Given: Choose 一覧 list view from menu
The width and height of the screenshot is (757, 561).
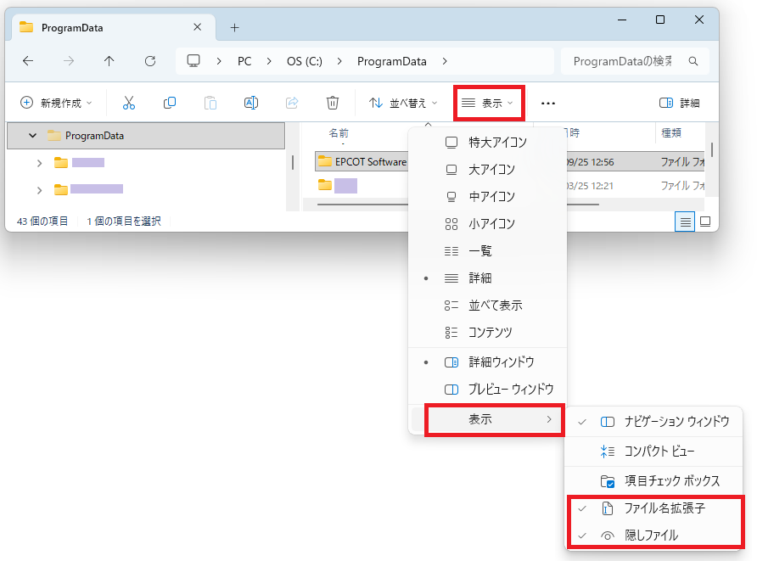Looking at the screenshot, I should (x=479, y=251).
